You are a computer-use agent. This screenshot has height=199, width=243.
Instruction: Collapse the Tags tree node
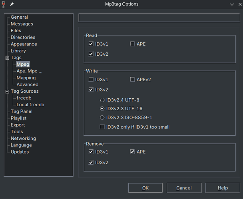coord(7,58)
